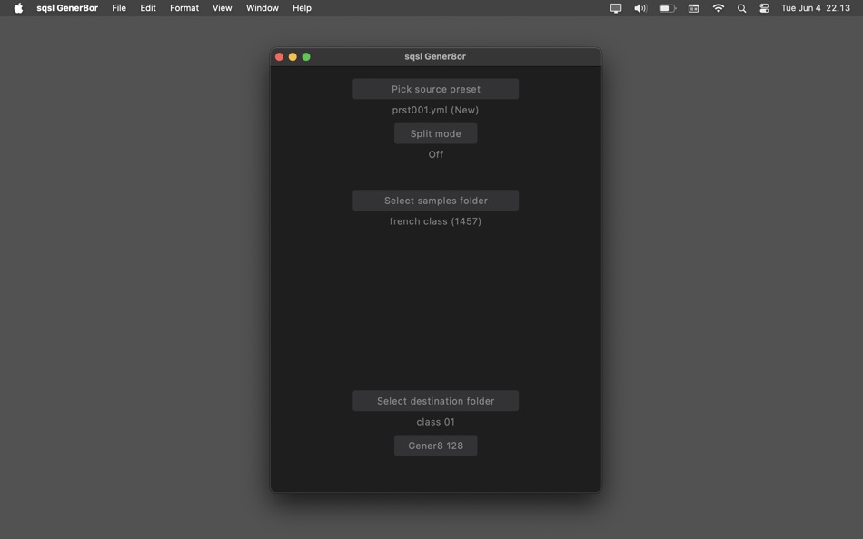Open the Apple menu
This screenshot has width=863, height=539.
click(x=18, y=8)
